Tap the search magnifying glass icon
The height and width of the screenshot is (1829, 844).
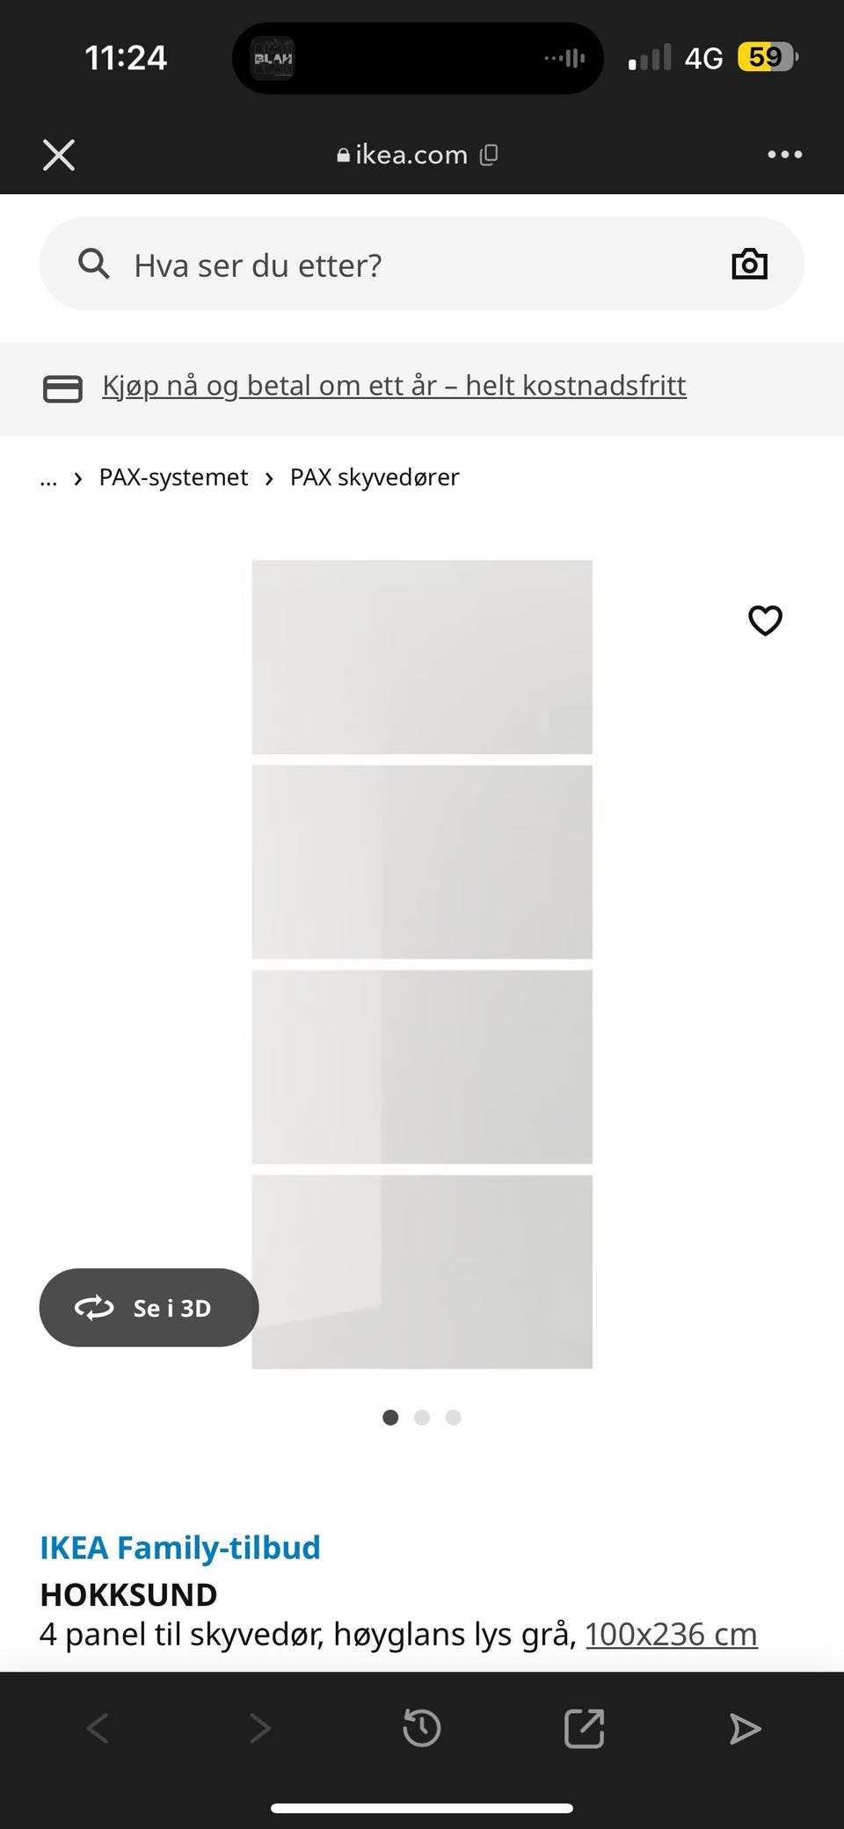94,264
